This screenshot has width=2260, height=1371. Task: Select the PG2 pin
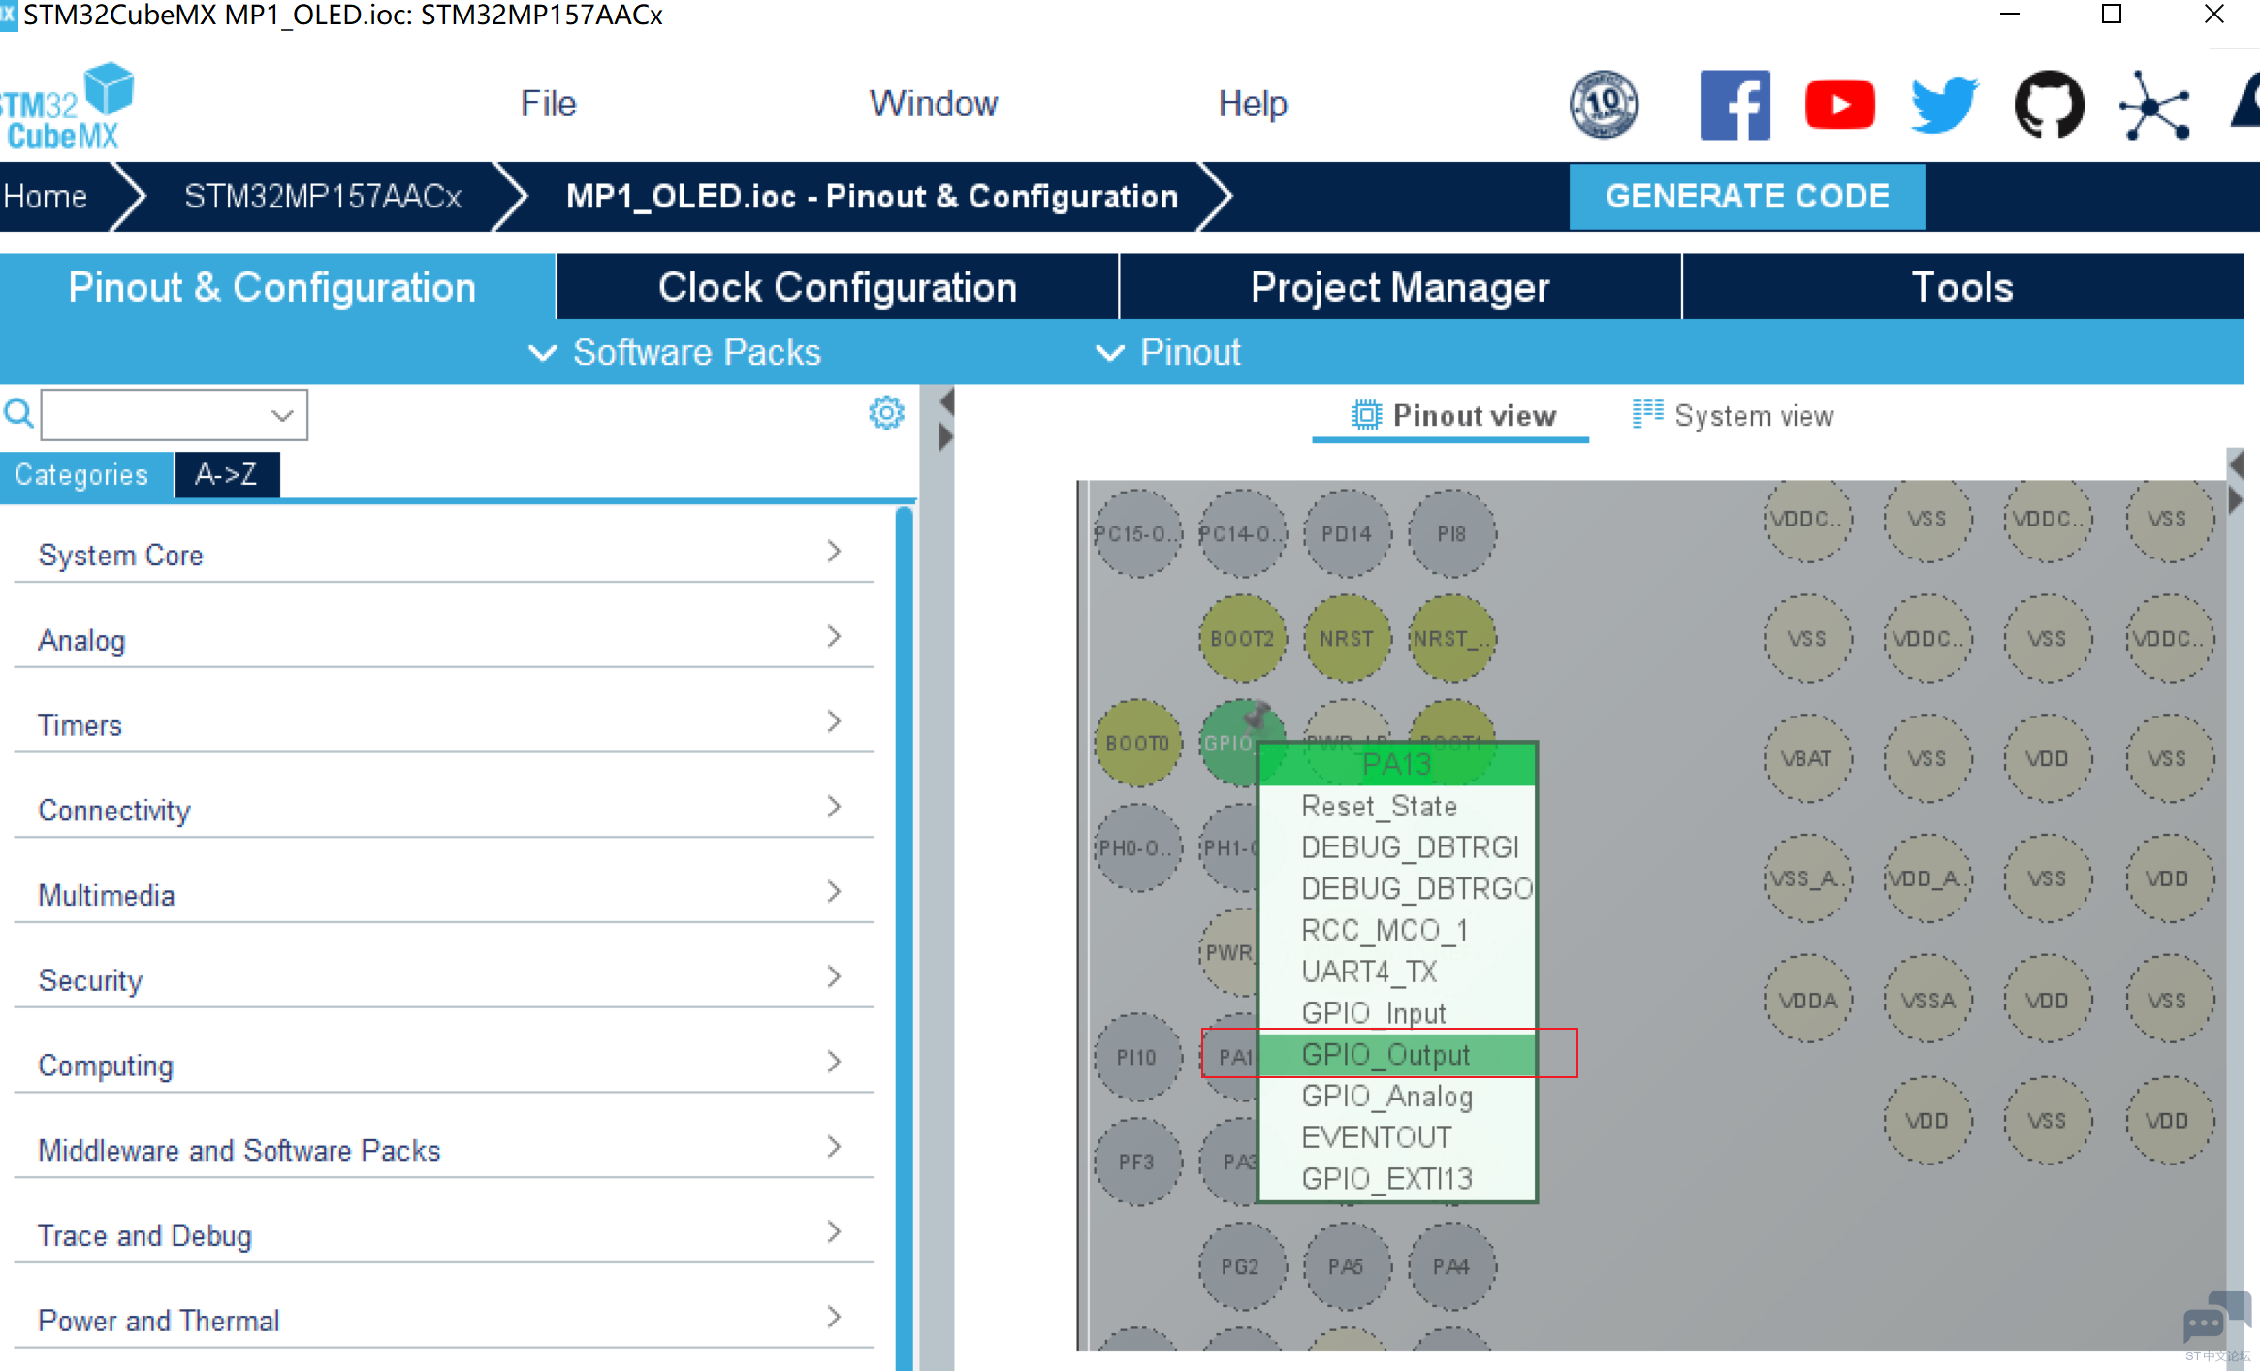click(x=1242, y=1266)
